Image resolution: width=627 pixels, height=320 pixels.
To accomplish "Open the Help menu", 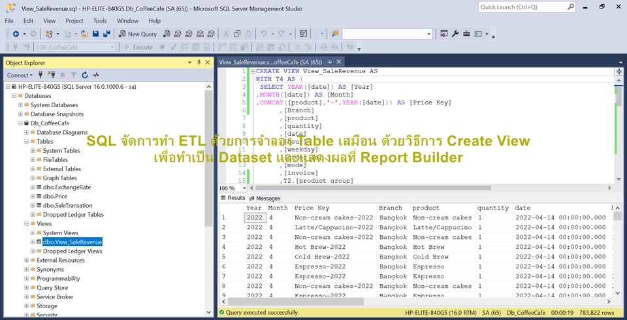I will [154, 21].
